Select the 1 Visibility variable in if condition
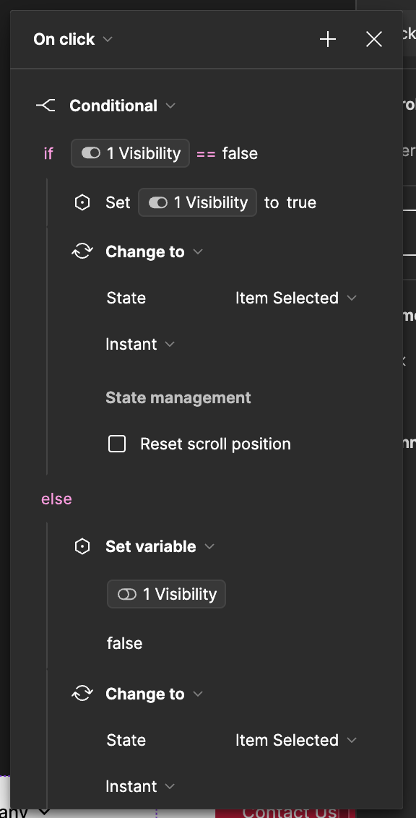 pyautogui.click(x=130, y=153)
